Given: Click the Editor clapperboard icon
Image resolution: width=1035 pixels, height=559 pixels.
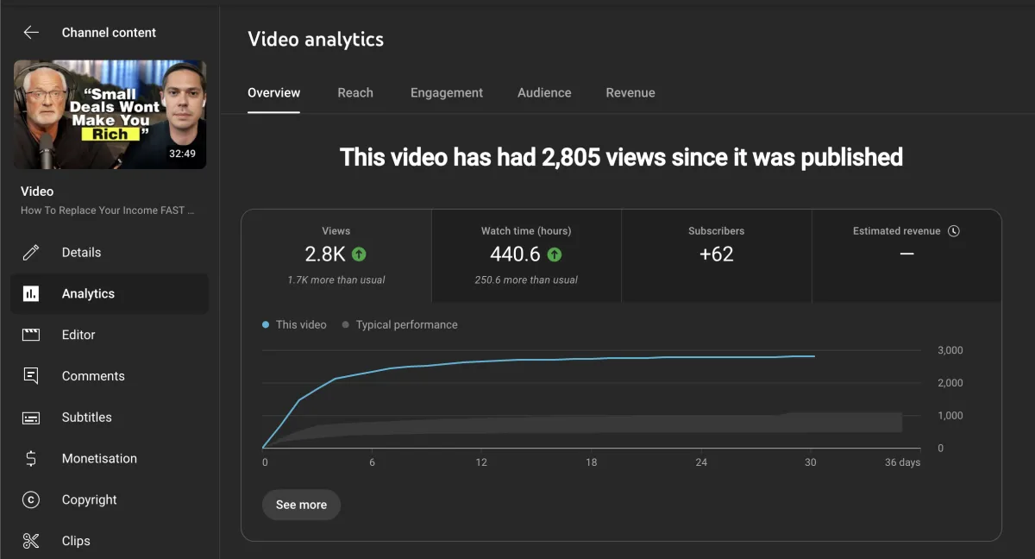Looking at the screenshot, I should [x=31, y=335].
